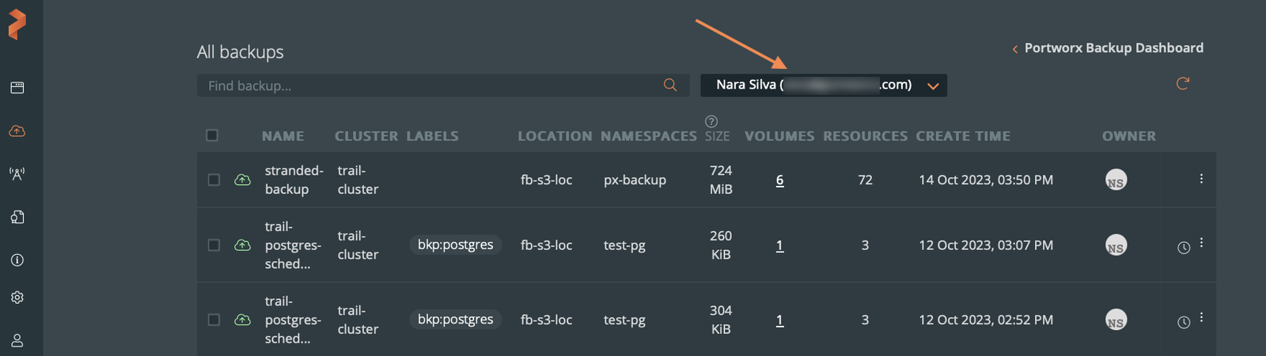Screen dimensions: 1266x356
Task: Check the 03:07 PM trail-postgres backup
Action: coord(214,245)
